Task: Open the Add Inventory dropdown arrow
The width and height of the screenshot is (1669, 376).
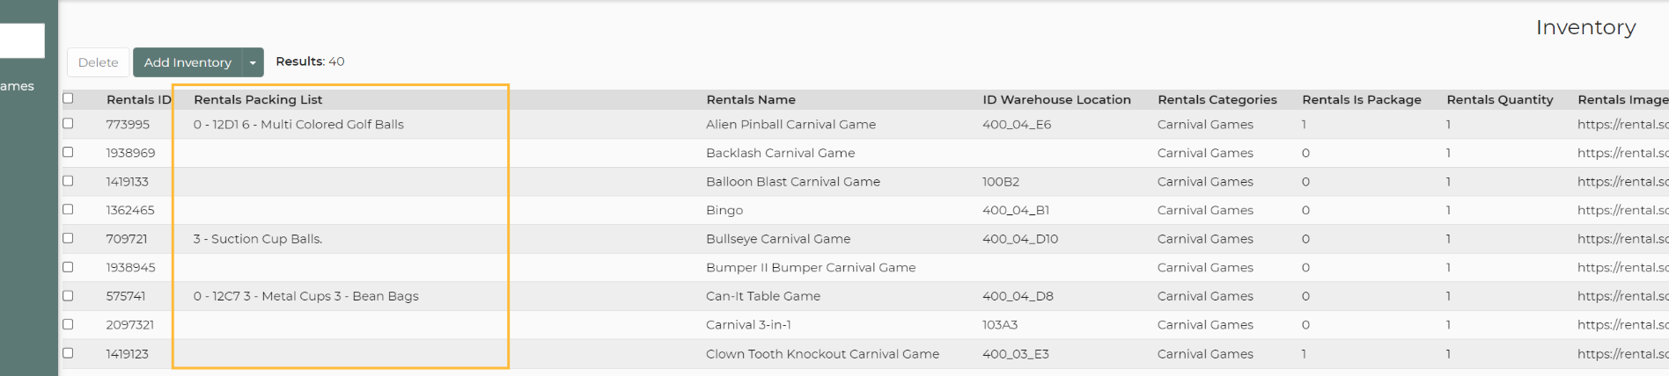Action: pos(253,62)
